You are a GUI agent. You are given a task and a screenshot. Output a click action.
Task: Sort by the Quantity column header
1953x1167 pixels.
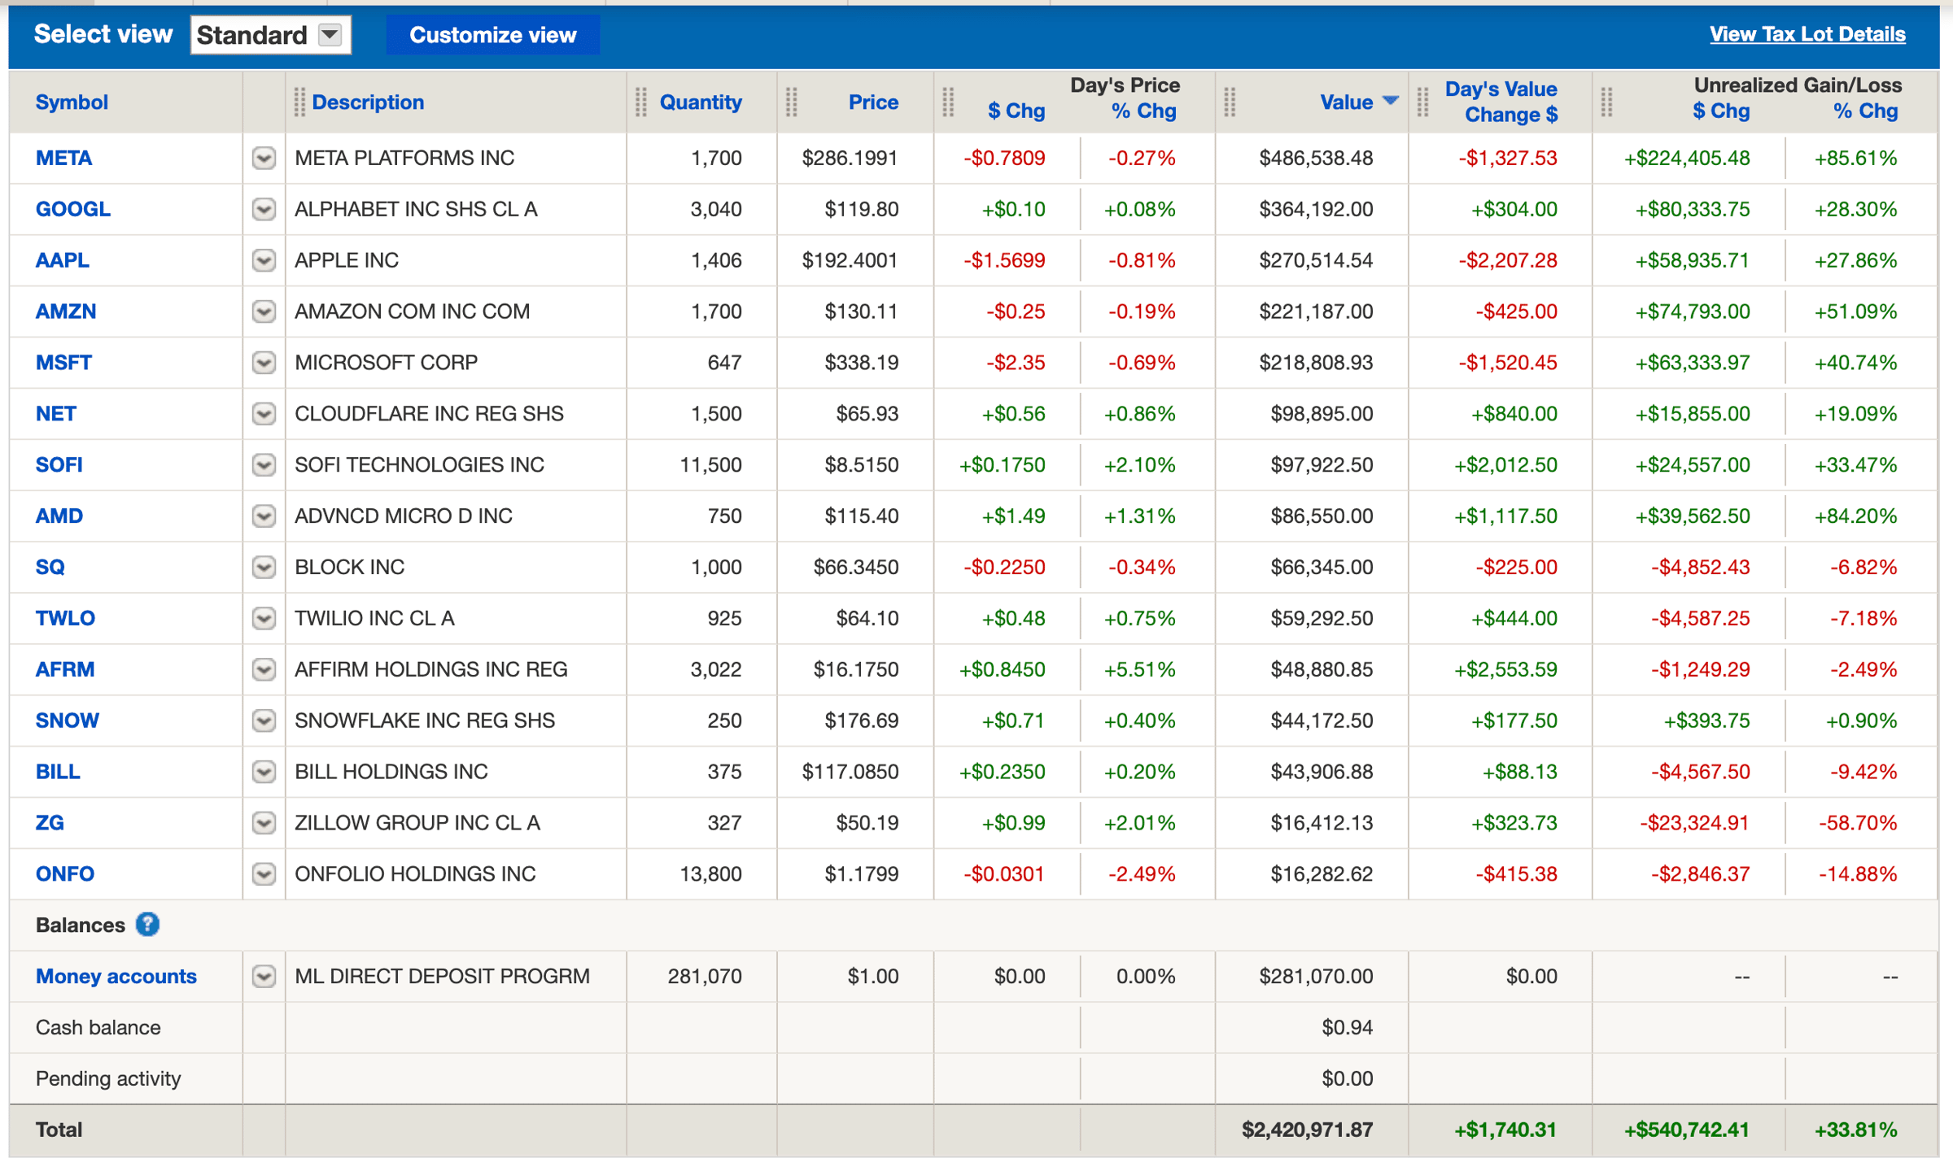pyautogui.click(x=700, y=102)
